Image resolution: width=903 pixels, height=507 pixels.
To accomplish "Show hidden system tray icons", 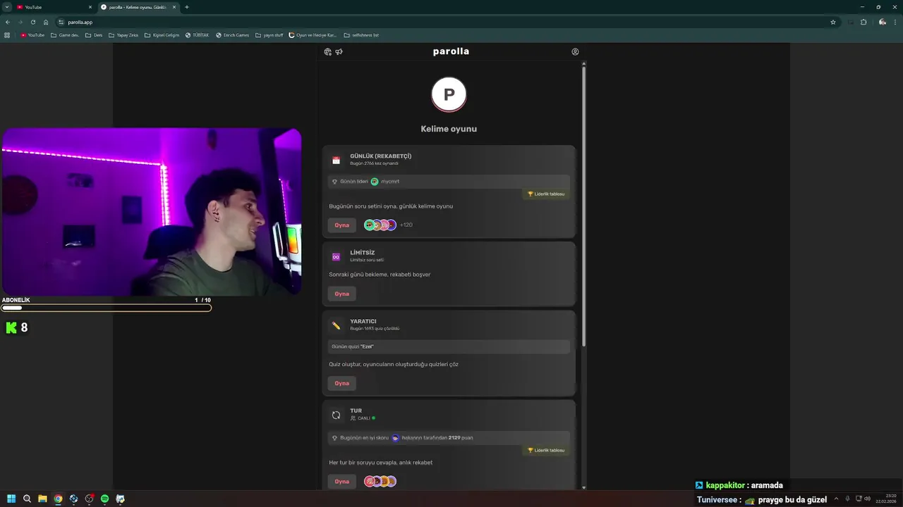I will [x=836, y=499].
